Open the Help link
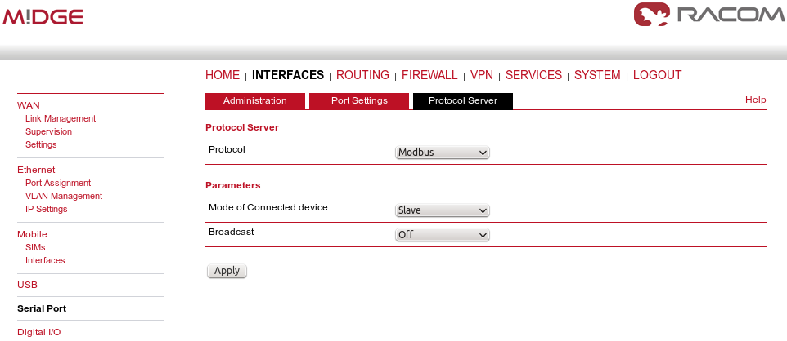This screenshot has height=341, width=787. pos(755,100)
